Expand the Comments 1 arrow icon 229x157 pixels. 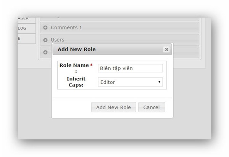[x=45, y=27]
